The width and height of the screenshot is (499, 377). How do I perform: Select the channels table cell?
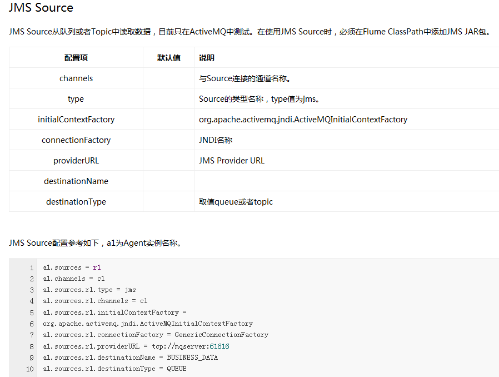pyautogui.click(x=76, y=78)
